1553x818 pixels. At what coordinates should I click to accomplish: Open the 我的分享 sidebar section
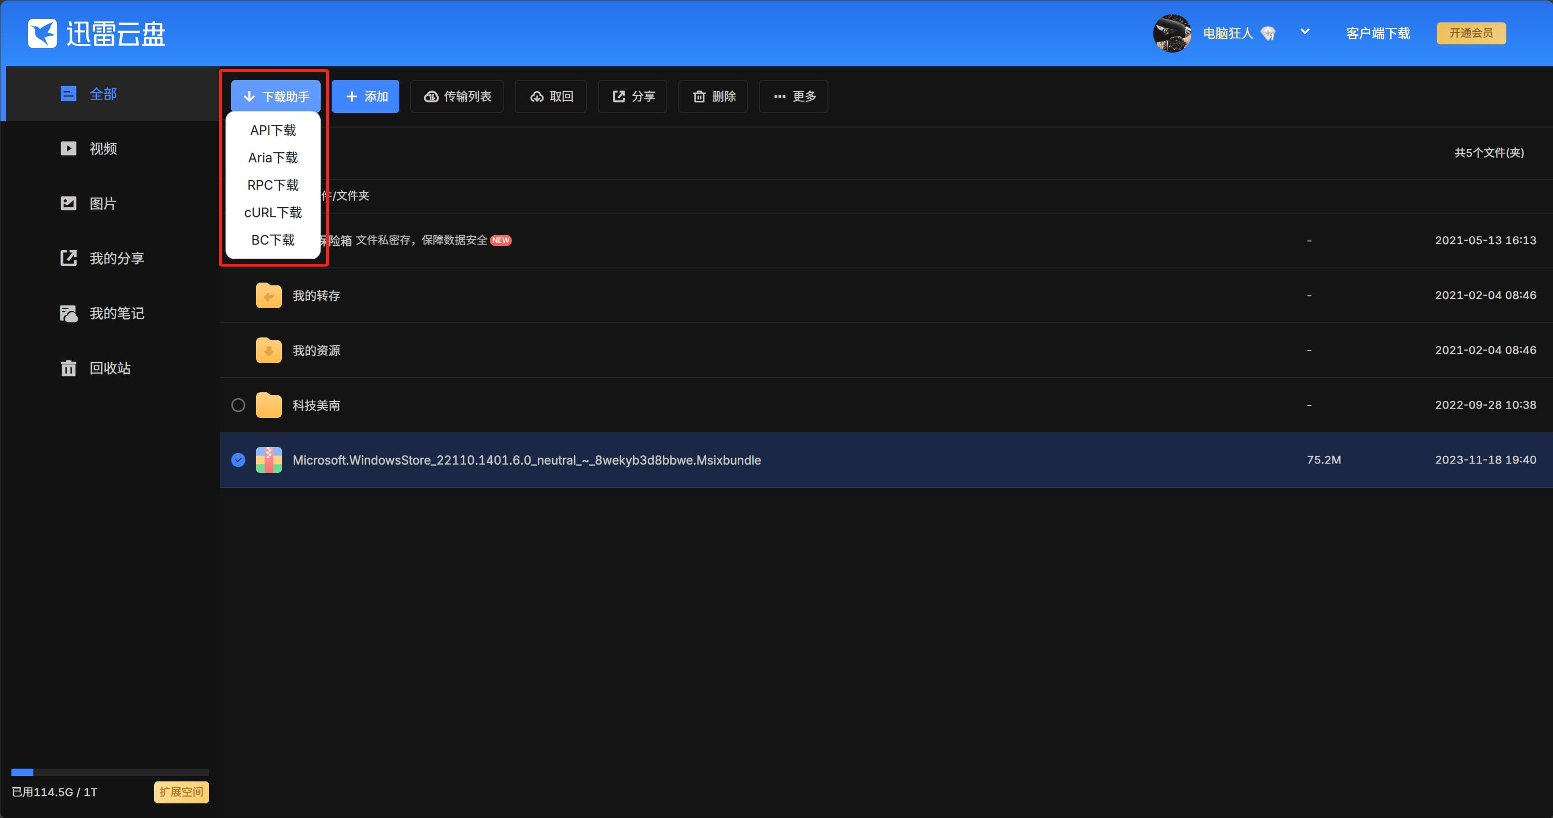pos(110,259)
